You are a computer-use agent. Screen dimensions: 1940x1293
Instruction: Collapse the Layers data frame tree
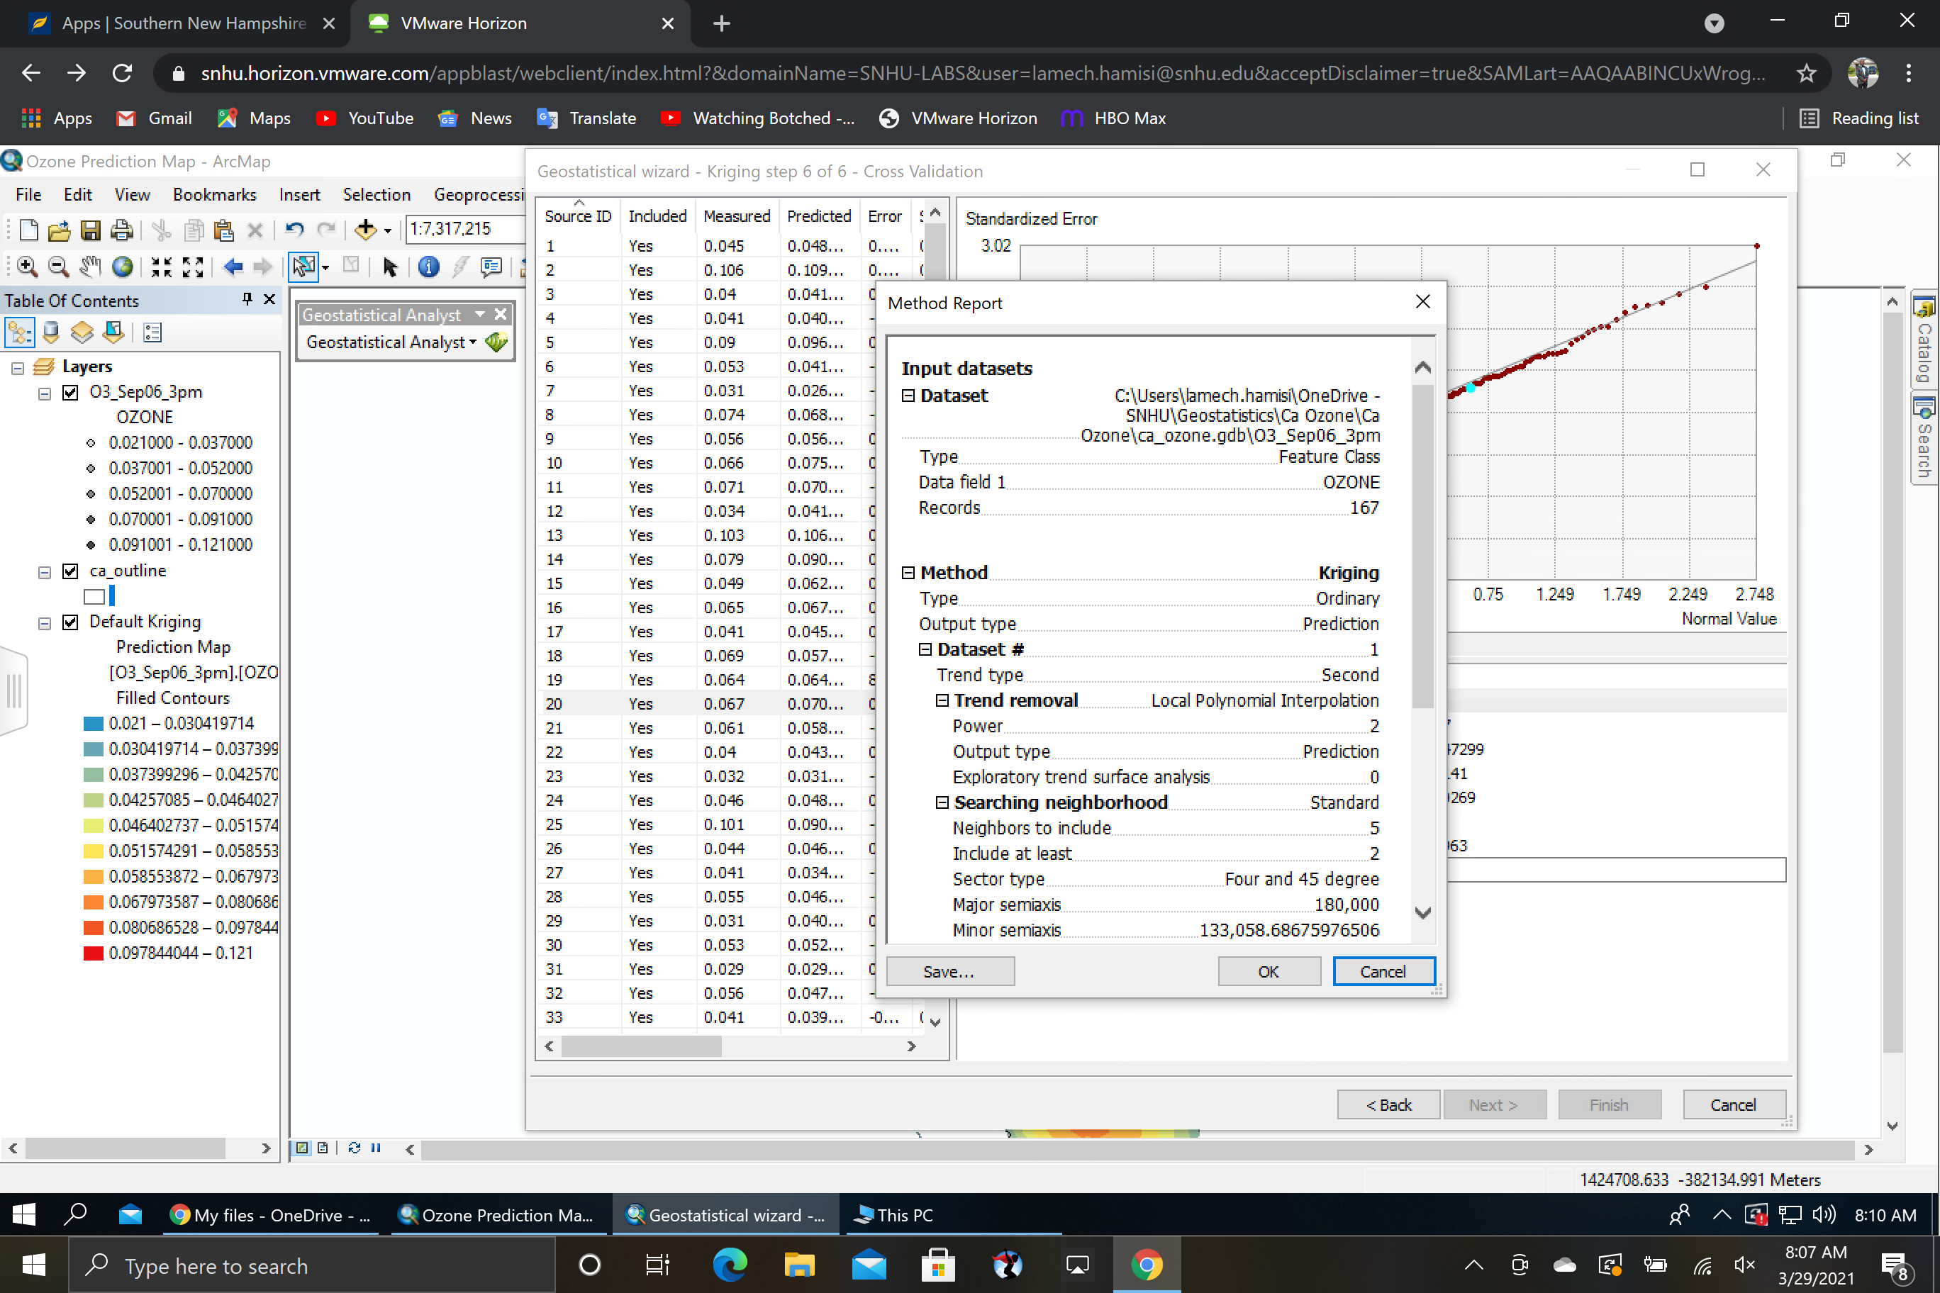coord(17,368)
